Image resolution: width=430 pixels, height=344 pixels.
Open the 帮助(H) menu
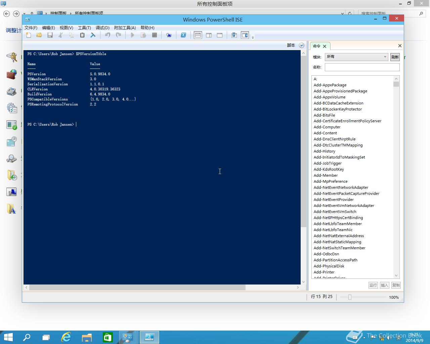click(x=147, y=28)
